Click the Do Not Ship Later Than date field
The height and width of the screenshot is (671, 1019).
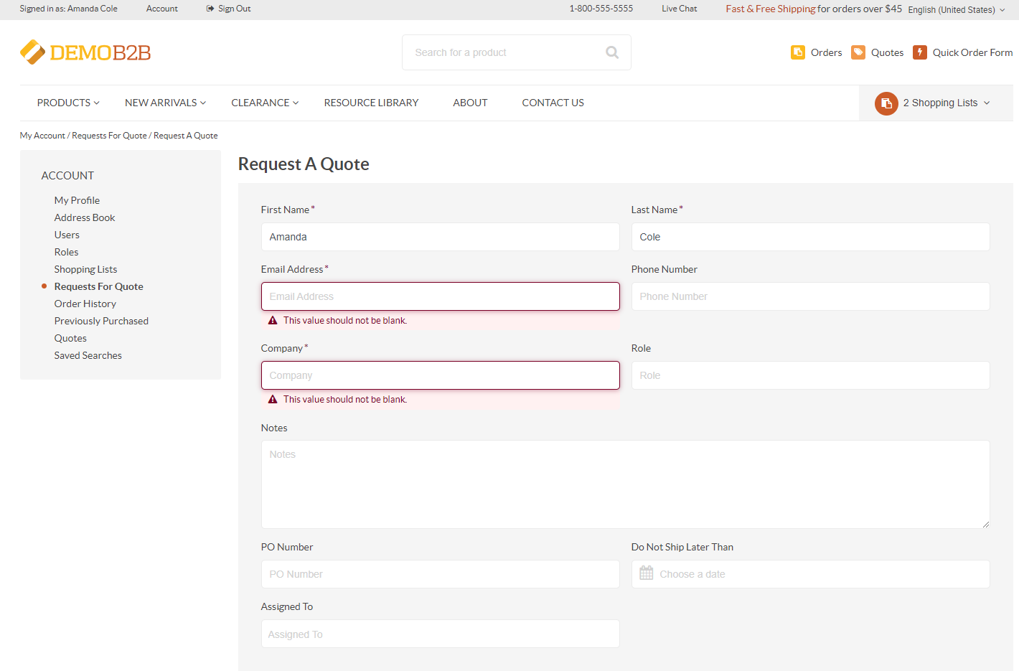click(x=811, y=574)
